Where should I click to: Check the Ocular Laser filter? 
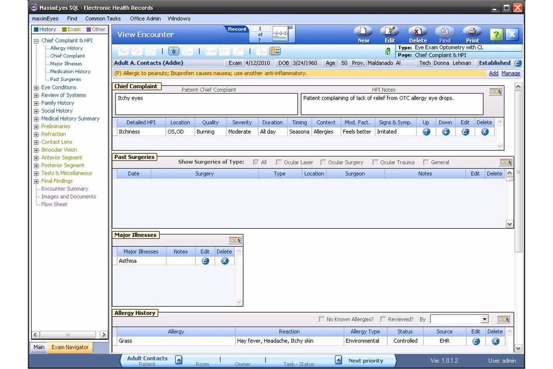pos(279,162)
